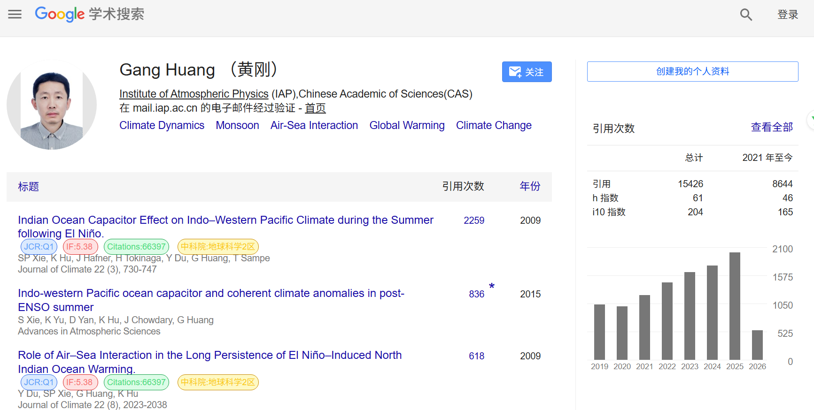
Task: Open the Institute of Atmospheric Physics link
Action: [194, 94]
